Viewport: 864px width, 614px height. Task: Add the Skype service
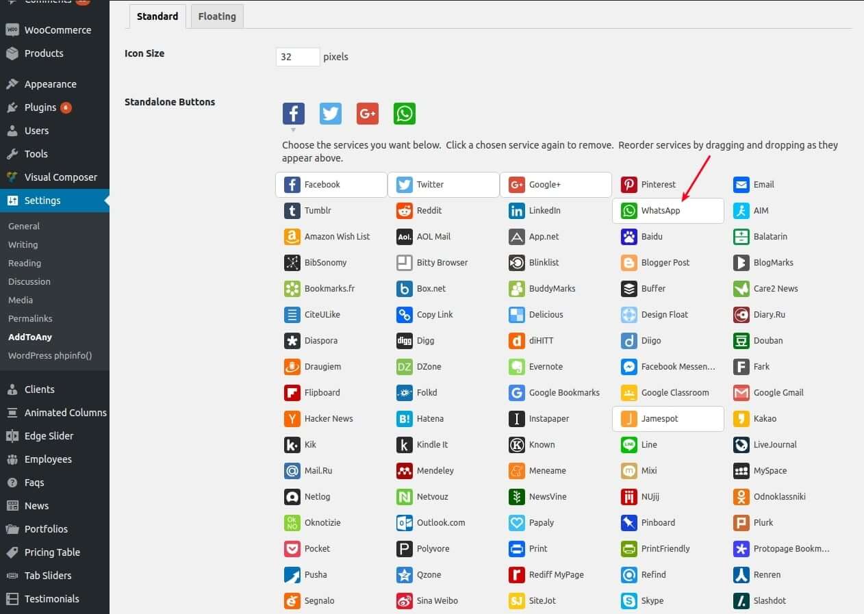668,601
